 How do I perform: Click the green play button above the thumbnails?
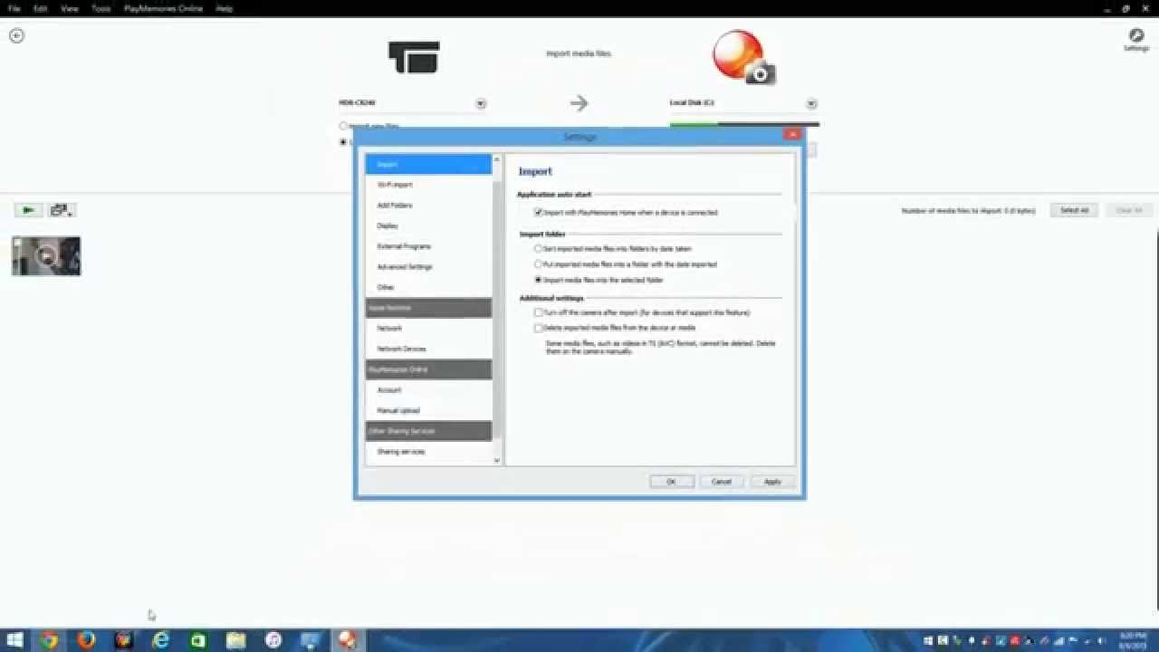click(x=28, y=210)
